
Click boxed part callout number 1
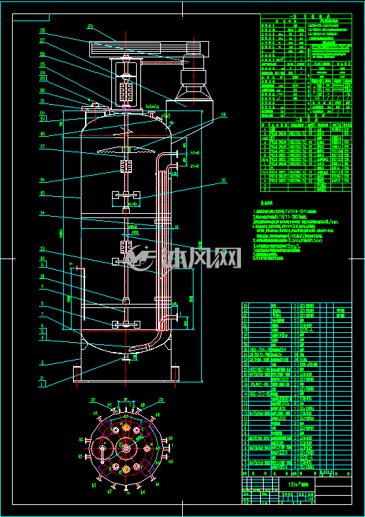tap(43, 384)
